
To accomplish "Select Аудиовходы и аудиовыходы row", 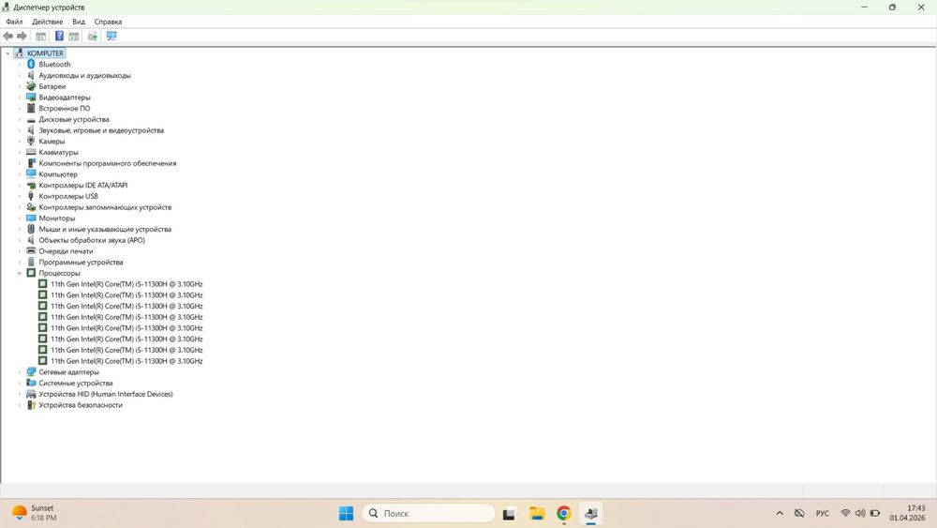I will click(x=84, y=75).
